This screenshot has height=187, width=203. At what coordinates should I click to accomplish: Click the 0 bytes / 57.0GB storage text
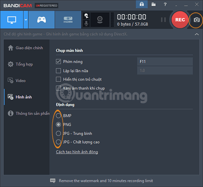[x=132, y=24]
